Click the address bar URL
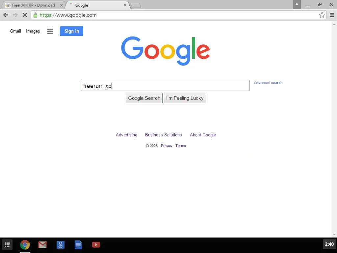This screenshot has height=253, width=337. [x=68, y=15]
